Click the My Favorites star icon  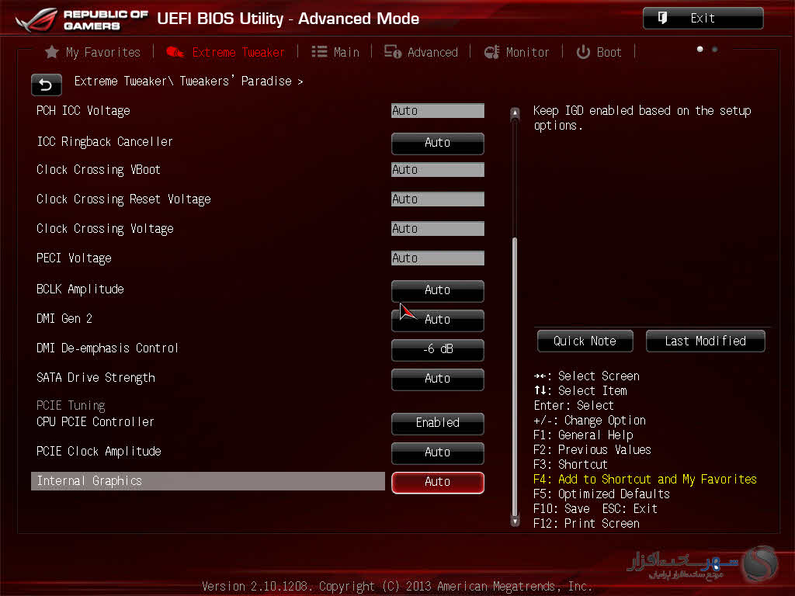[x=52, y=52]
